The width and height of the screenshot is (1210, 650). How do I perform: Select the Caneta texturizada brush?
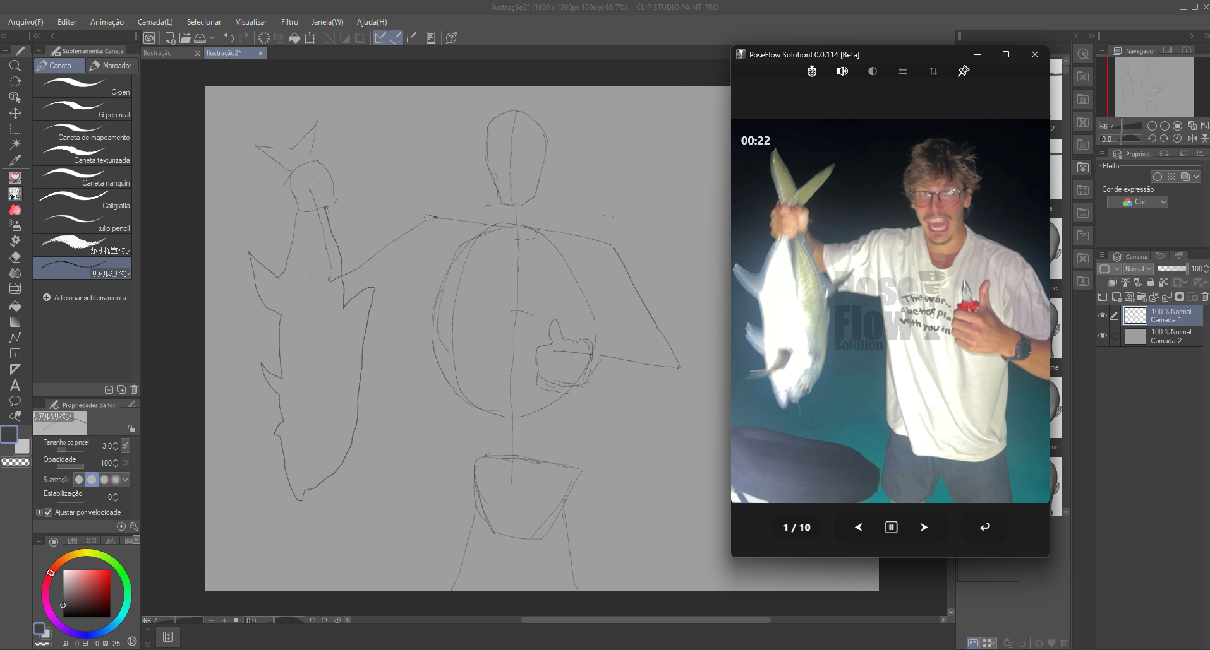pos(83,154)
